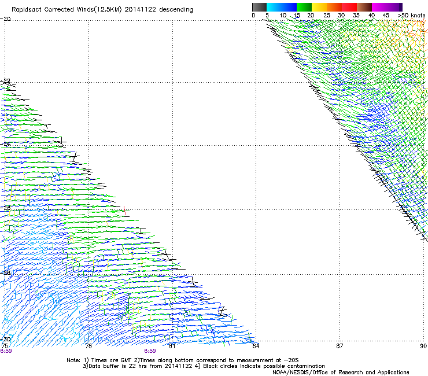The height and width of the screenshot is (376, 428).
Task: Click the '>50 knots' legend label
Action: [412, 16]
